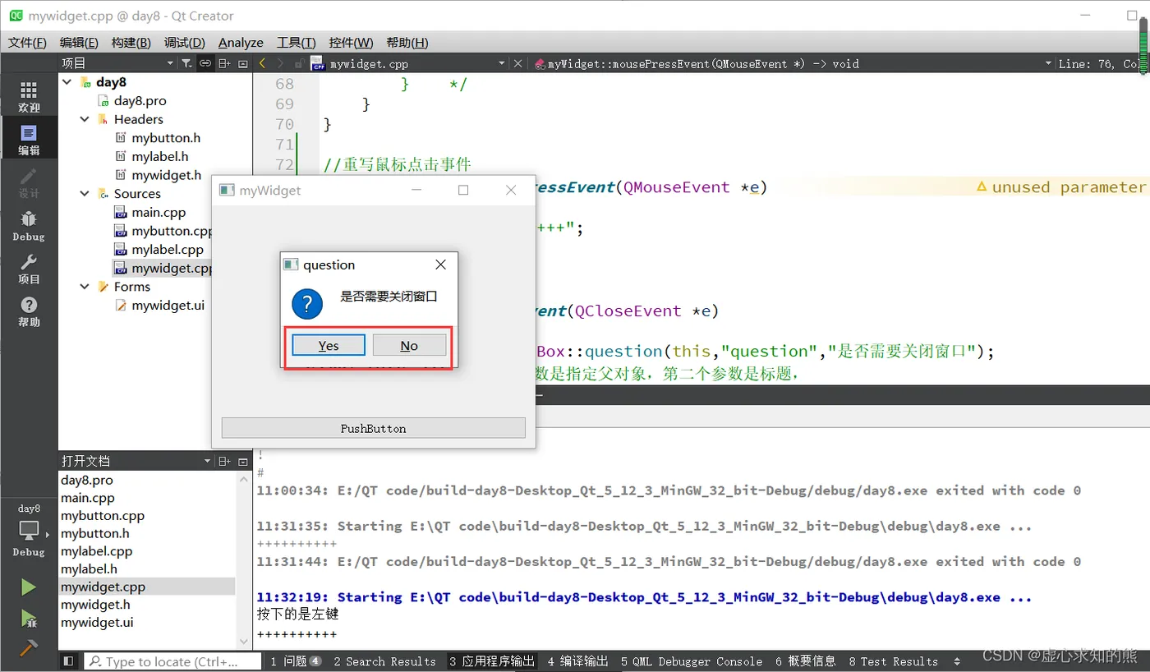Show the 8 Test Results pane
1150x672 pixels.
pyautogui.click(x=893, y=661)
